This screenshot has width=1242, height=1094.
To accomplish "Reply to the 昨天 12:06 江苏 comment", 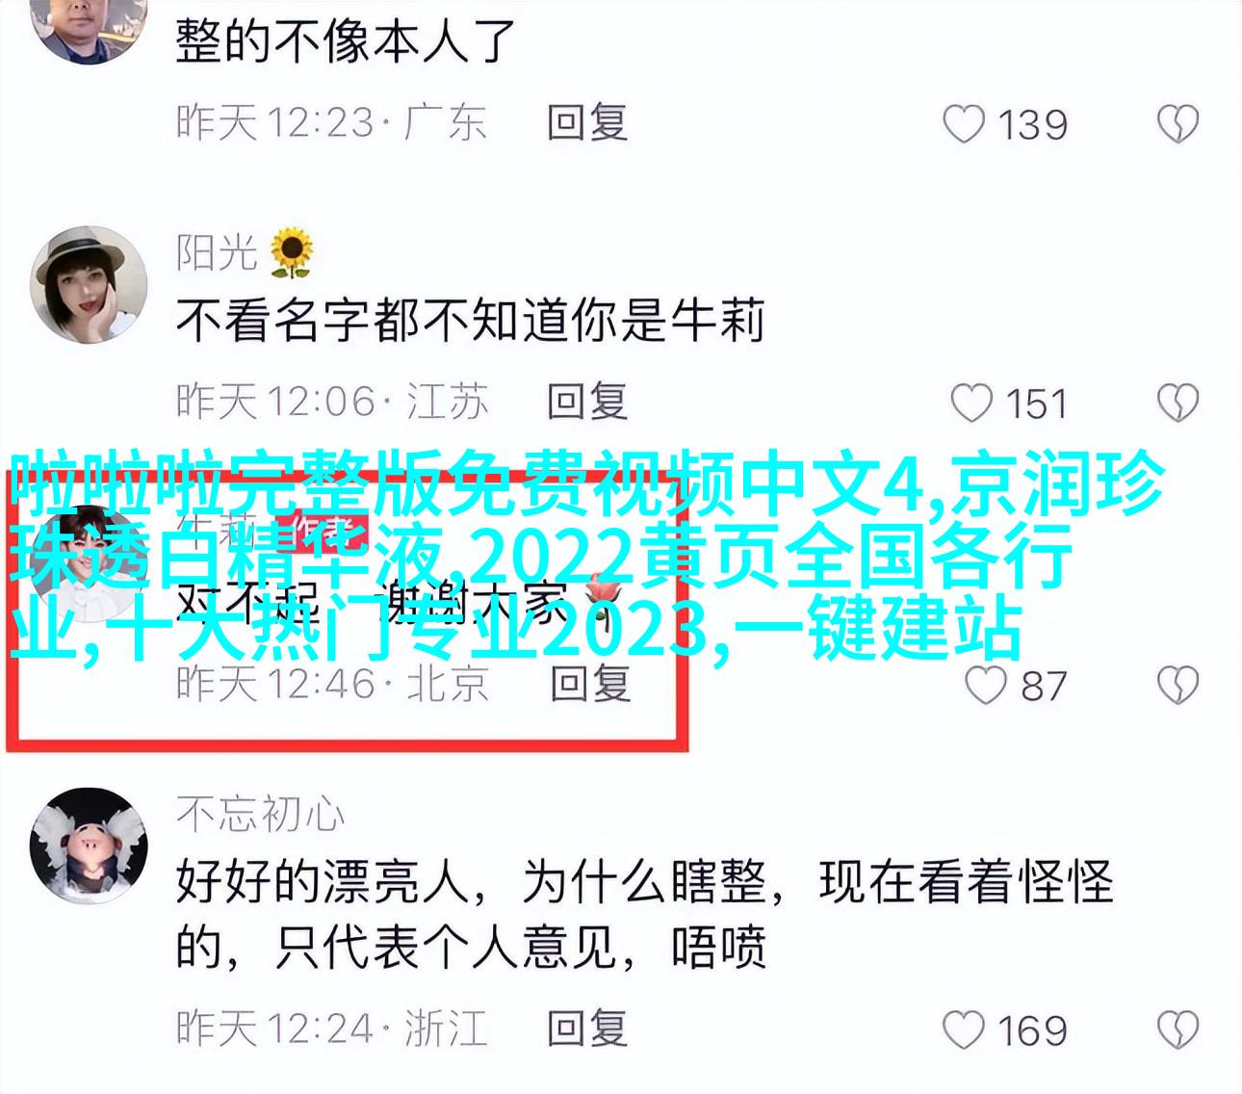I will 587,402.
